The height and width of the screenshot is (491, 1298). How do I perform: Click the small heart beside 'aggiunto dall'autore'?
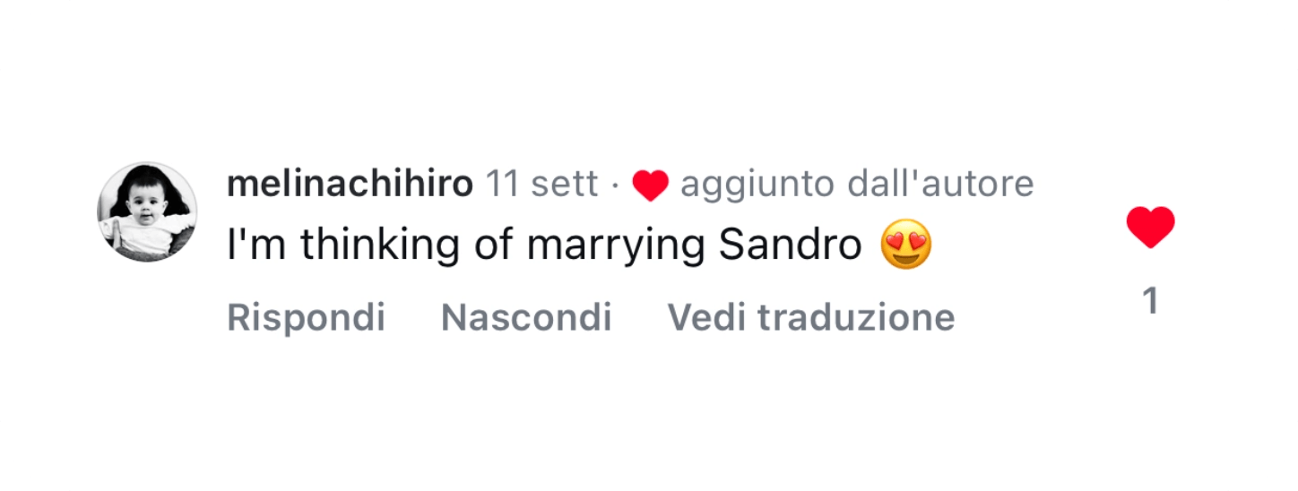click(x=650, y=185)
